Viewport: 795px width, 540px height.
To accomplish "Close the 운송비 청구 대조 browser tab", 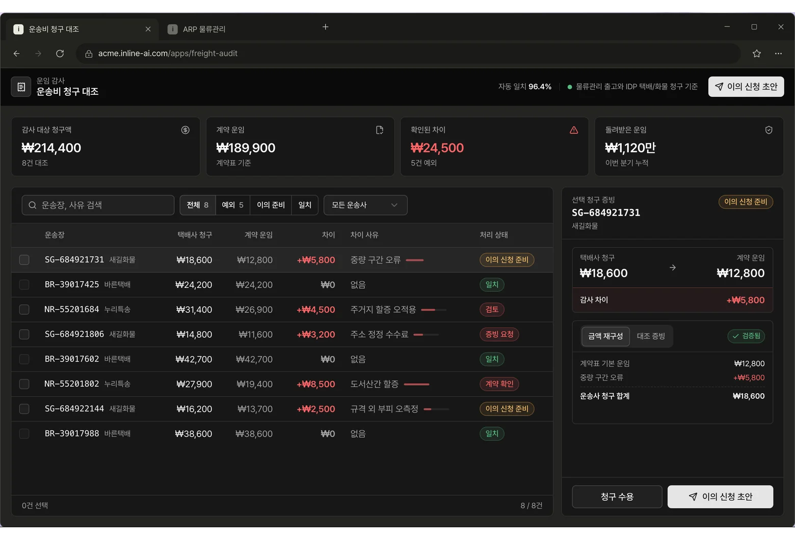I will 148,29.
